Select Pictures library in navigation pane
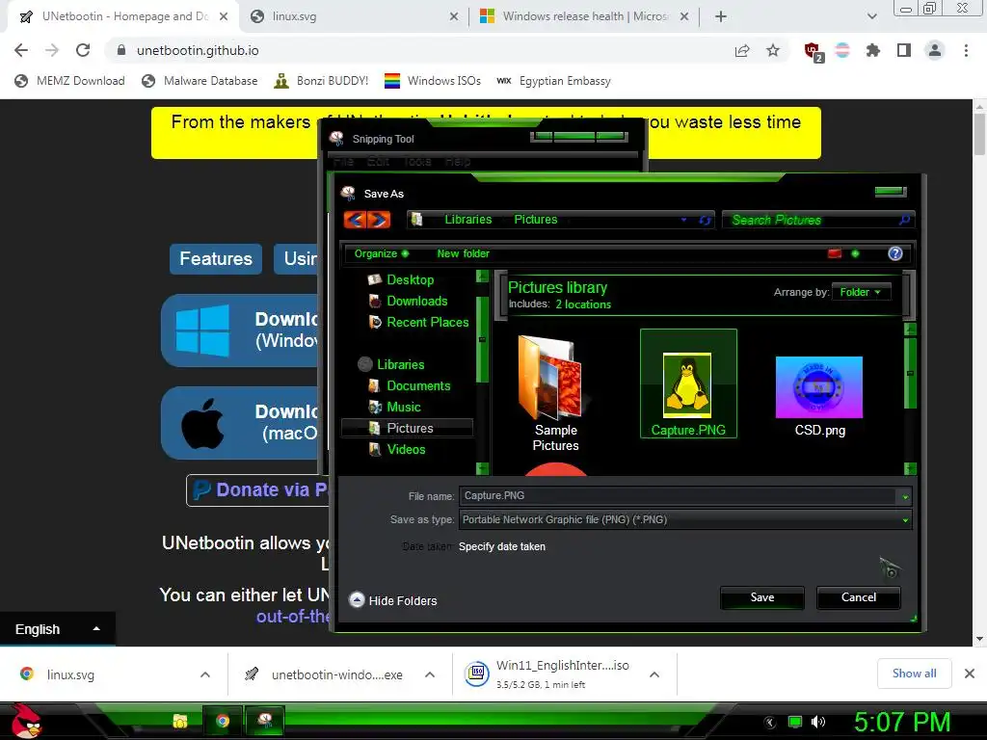 [408, 428]
